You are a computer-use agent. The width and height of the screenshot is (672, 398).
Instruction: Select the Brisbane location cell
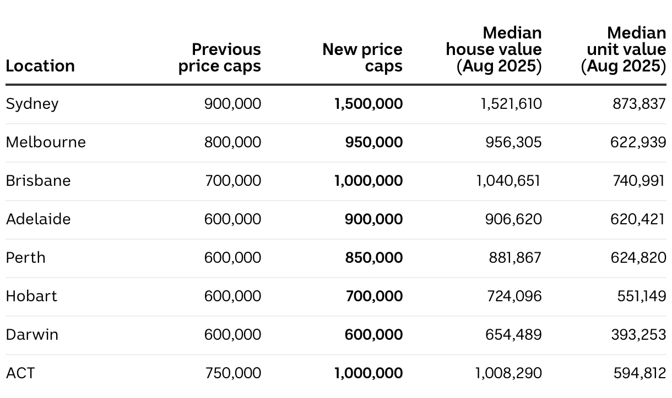[x=39, y=181]
